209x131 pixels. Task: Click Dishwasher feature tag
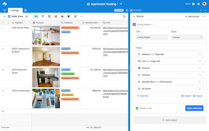coord(67,95)
